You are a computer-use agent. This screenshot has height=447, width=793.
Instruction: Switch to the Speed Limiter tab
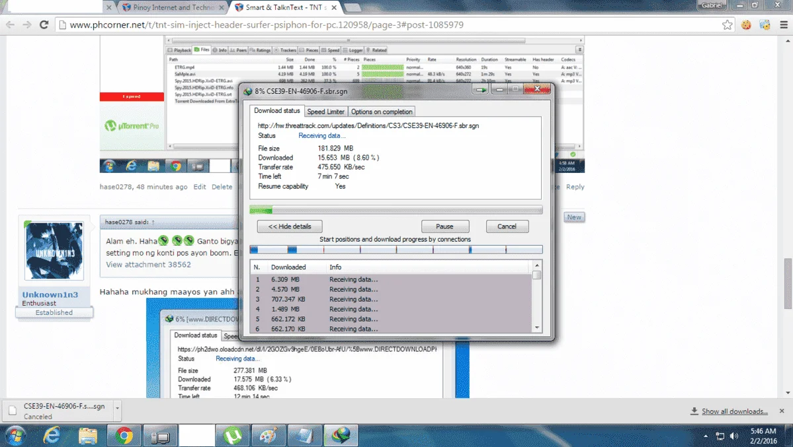click(325, 112)
